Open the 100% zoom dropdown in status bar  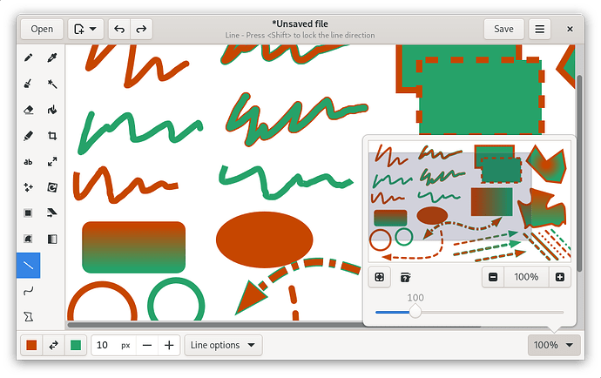(554, 345)
